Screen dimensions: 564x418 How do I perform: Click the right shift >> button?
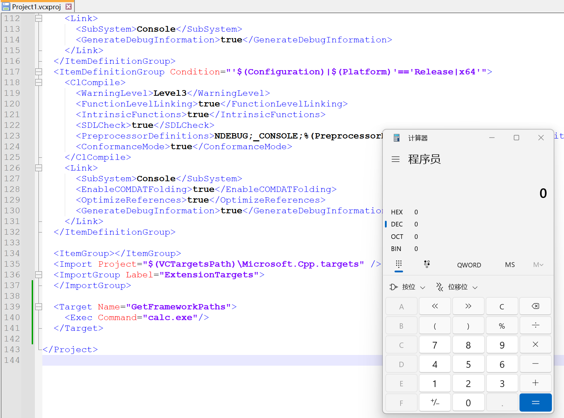click(x=468, y=306)
